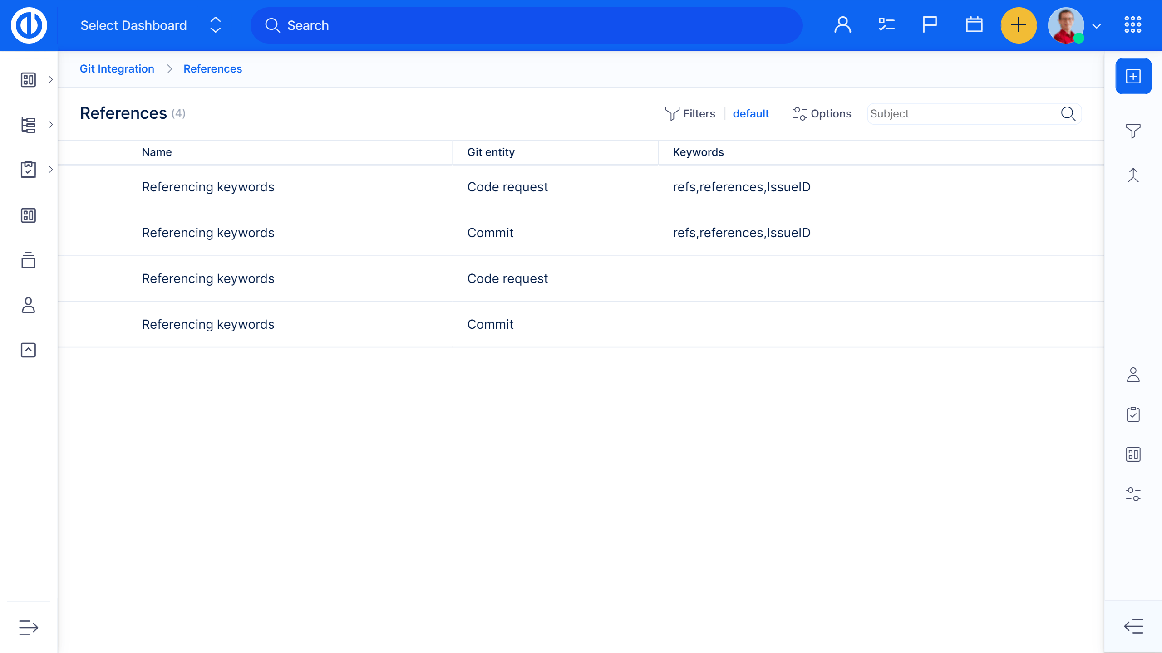Select the hierarchy view icon in left sidebar

click(28, 125)
